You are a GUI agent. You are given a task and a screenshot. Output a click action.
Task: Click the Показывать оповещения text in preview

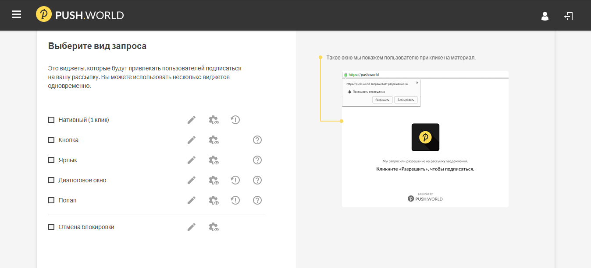[x=369, y=92]
